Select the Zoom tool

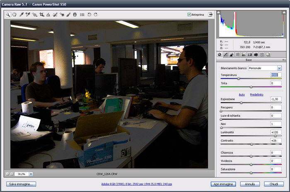(x=7, y=14)
